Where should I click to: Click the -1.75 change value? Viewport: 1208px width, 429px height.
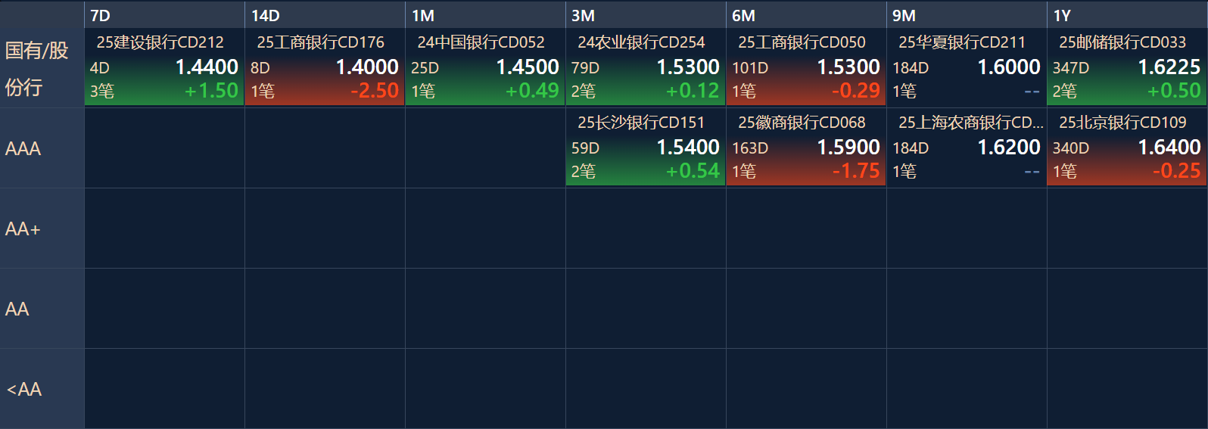coord(856,171)
